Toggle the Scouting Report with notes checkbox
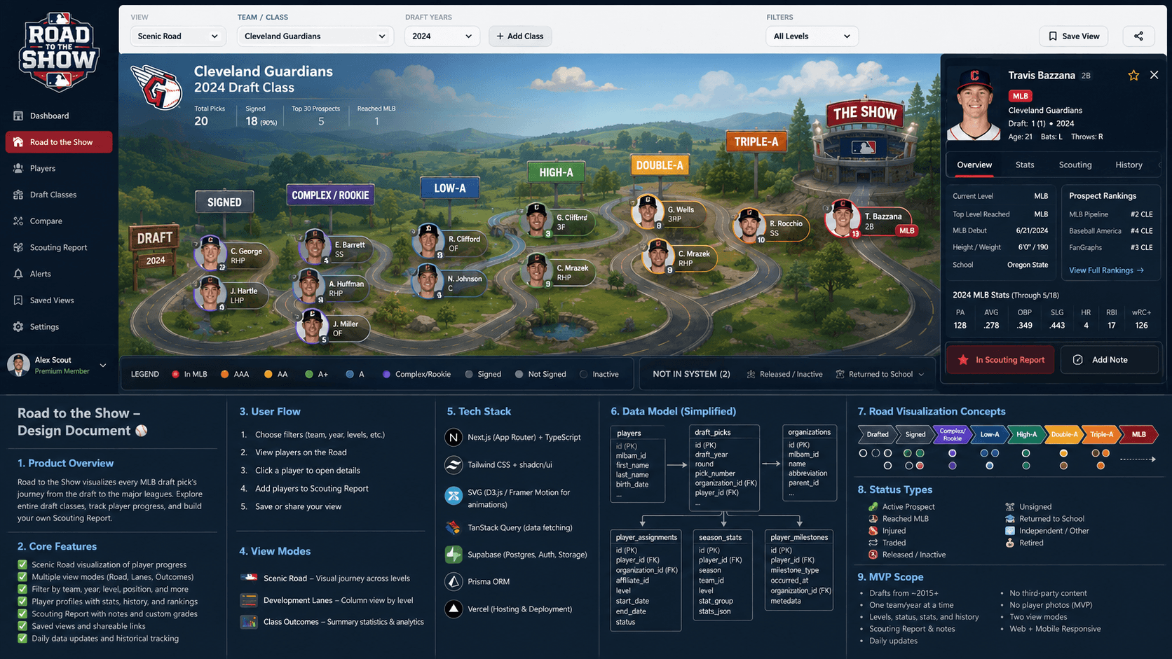The width and height of the screenshot is (1172, 659). point(22,613)
